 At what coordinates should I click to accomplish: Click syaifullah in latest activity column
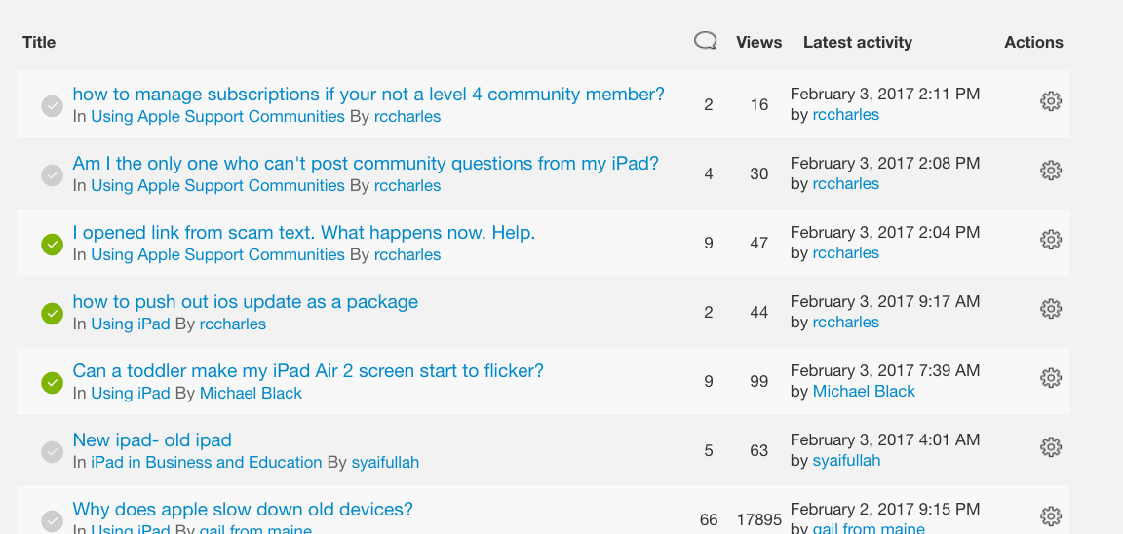pos(846,461)
